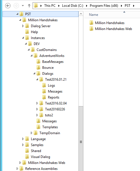Select 'TempDomain' folder in the tree
140x171 pixels.
(50, 133)
